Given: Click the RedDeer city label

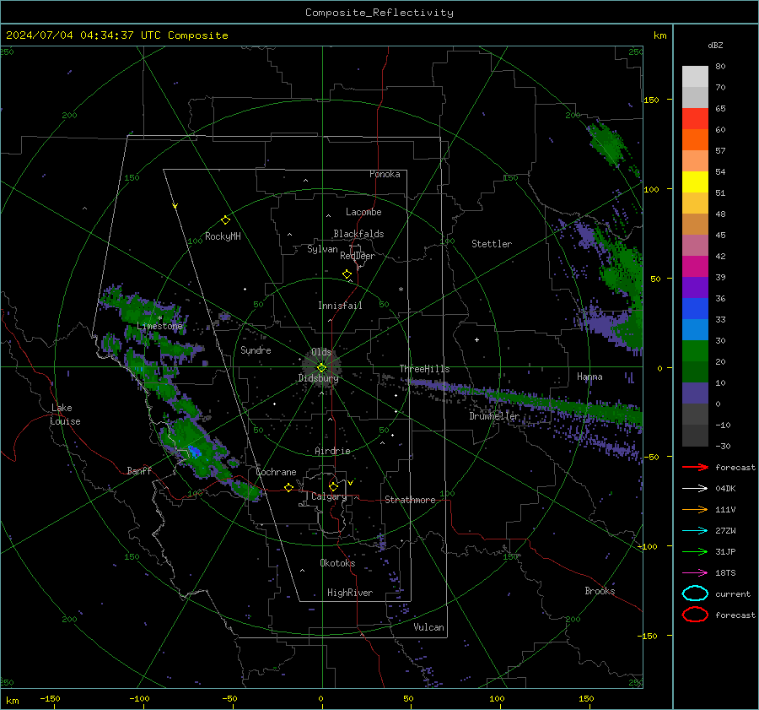Looking at the screenshot, I should (358, 256).
